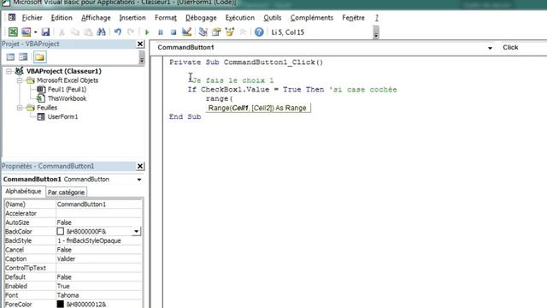547x308 pixels.
Task: Open the Format menu
Action: pyautogui.click(x=166, y=17)
